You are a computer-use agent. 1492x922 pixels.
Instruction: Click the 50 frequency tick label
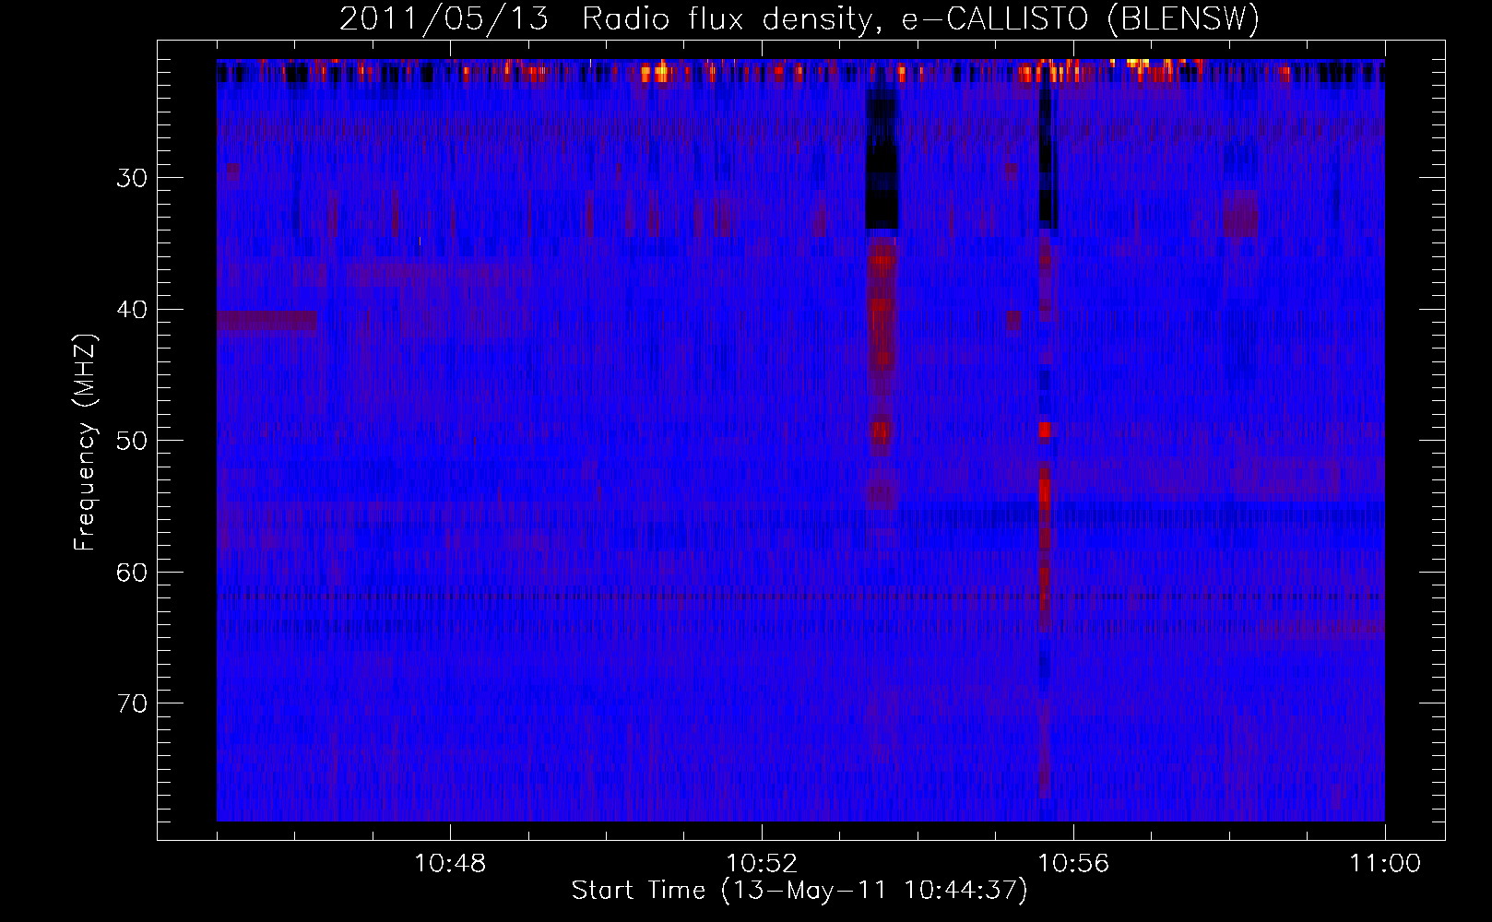[132, 441]
